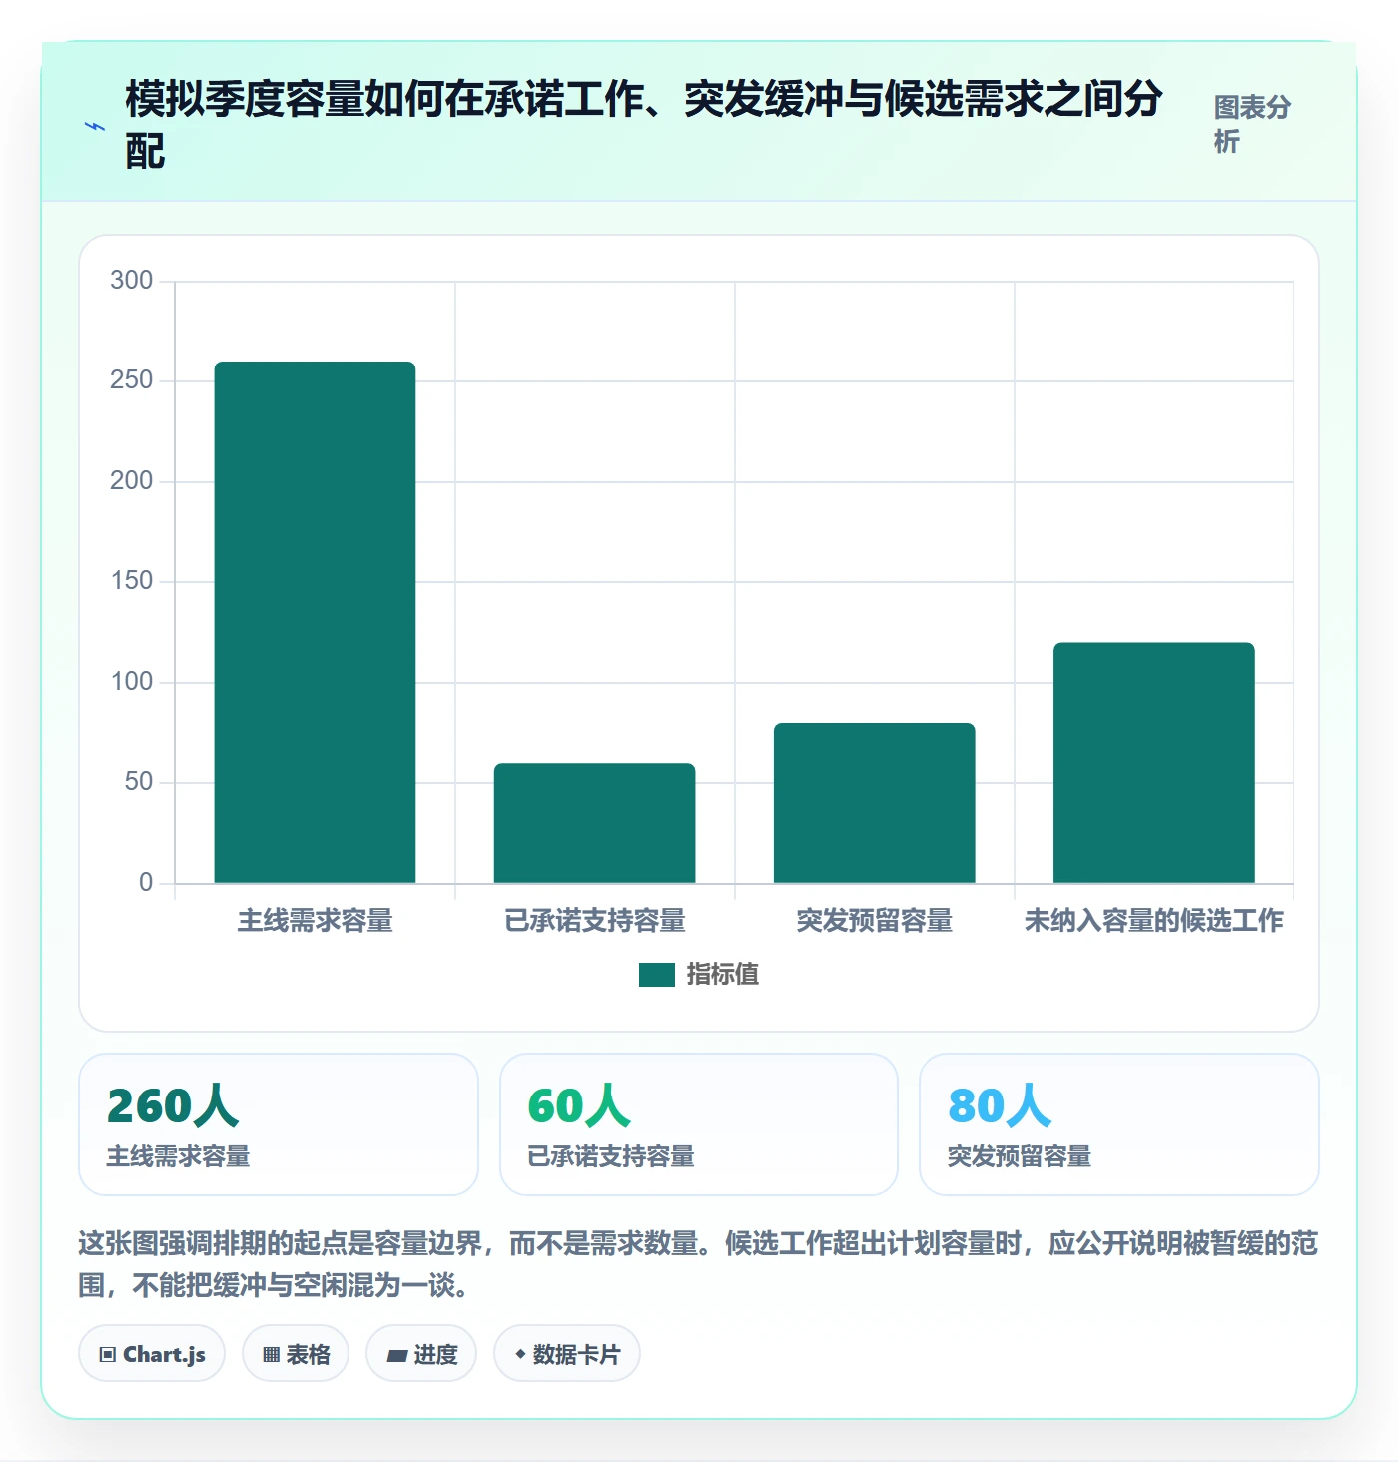Select the 表格 tag chip

point(296,1354)
